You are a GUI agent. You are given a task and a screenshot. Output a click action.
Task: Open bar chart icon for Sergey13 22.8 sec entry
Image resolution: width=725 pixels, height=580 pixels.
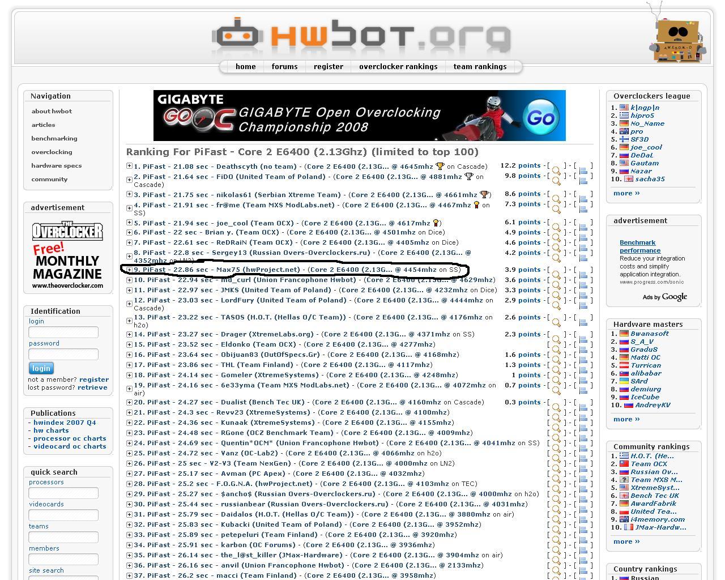[x=583, y=257]
